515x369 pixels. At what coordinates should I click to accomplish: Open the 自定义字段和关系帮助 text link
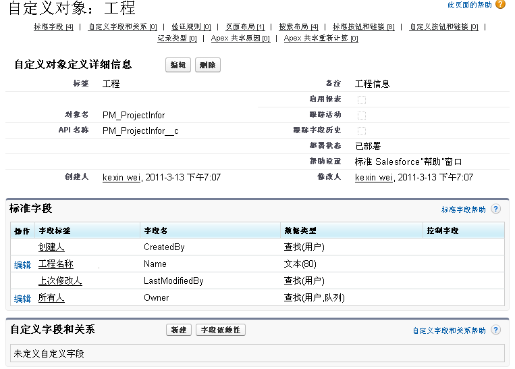click(x=449, y=330)
